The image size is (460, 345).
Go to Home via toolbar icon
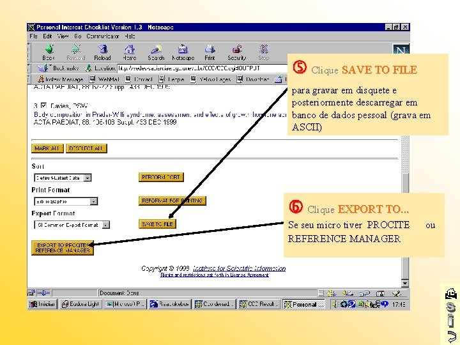[129, 52]
